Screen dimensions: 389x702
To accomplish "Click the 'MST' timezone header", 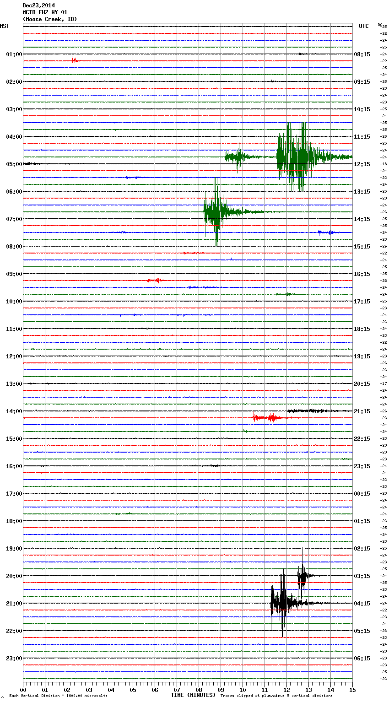I will point(5,26).
